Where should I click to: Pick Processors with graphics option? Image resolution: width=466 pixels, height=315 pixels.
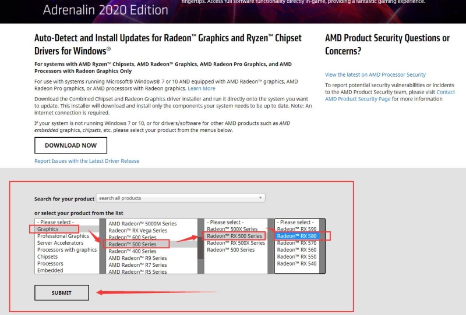pos(67,250)
